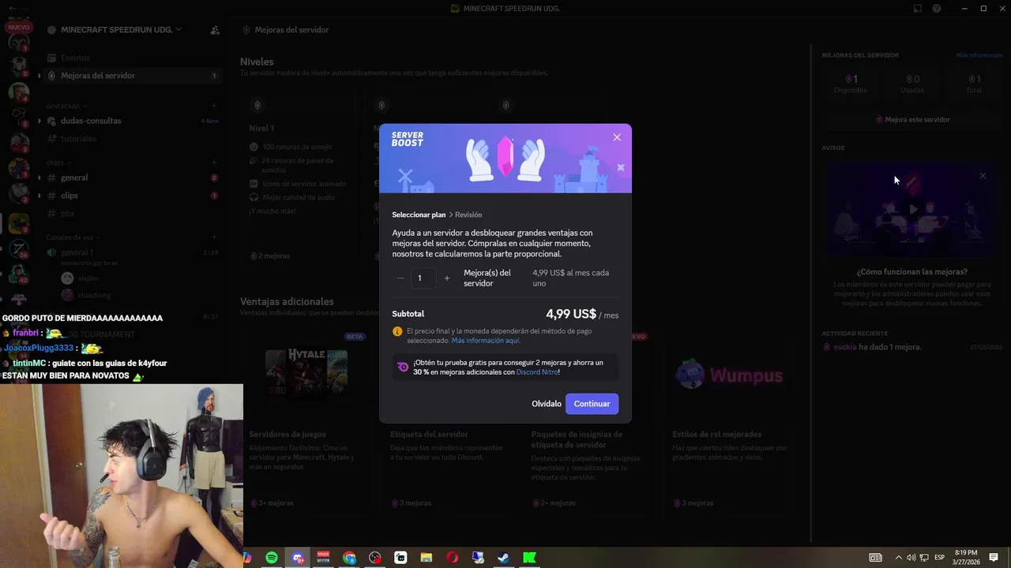Switch the ESP input language indicator
The width and height of the screenshot is (1011, 568).
[x=939, y=558]
